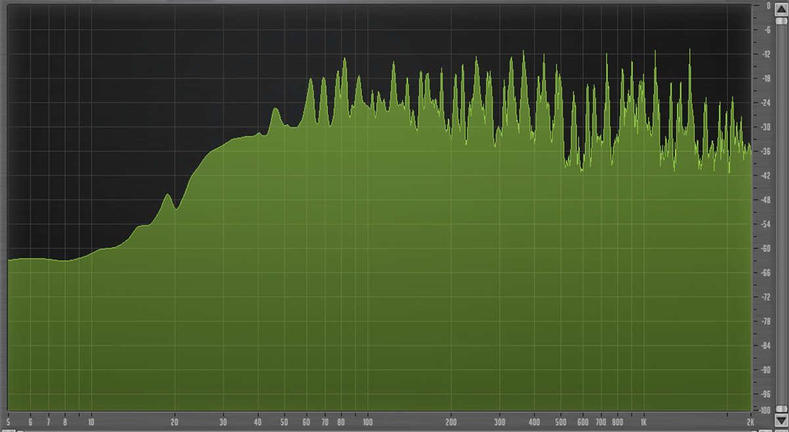This screenshot has width=789, height=432.
Task: Click the up arrow on vertical scrollbar
Action: tap(780, 8)
